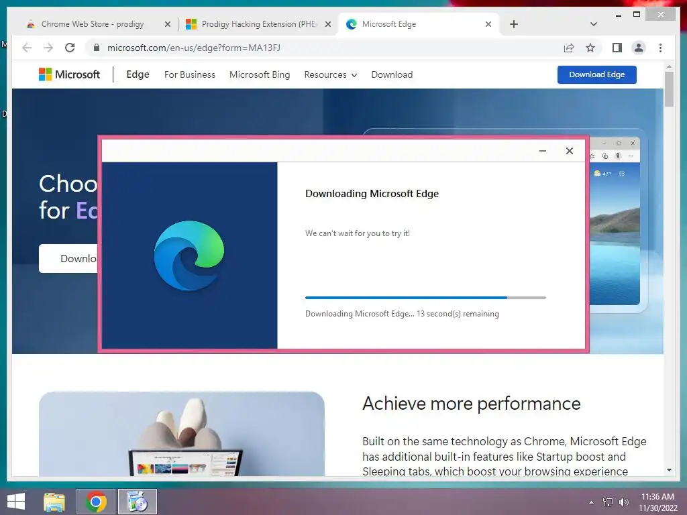The width and height of the screenshot is (687, 515).
Task: Maximize the Chrome window
Action: point(637,15)
